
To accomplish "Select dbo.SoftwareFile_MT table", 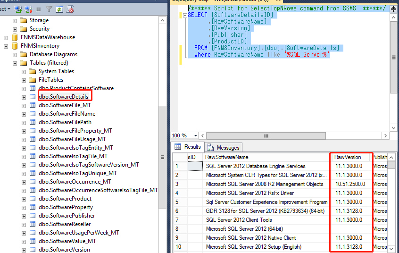I will click(x=65, y=105).
